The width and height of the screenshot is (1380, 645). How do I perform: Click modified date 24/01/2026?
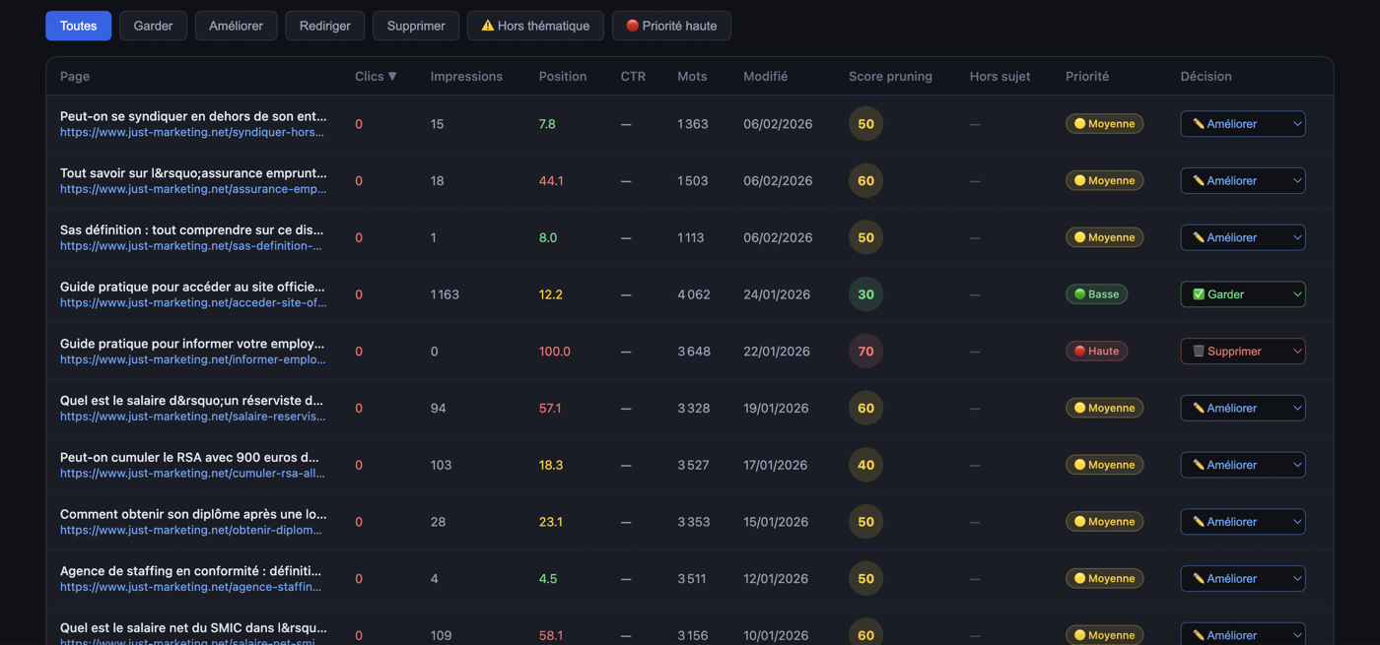(x=777, y=294)
